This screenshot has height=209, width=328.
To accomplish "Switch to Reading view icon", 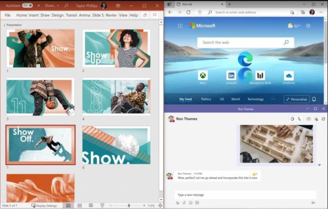I will pyautogui.click(x=91, y=206).
